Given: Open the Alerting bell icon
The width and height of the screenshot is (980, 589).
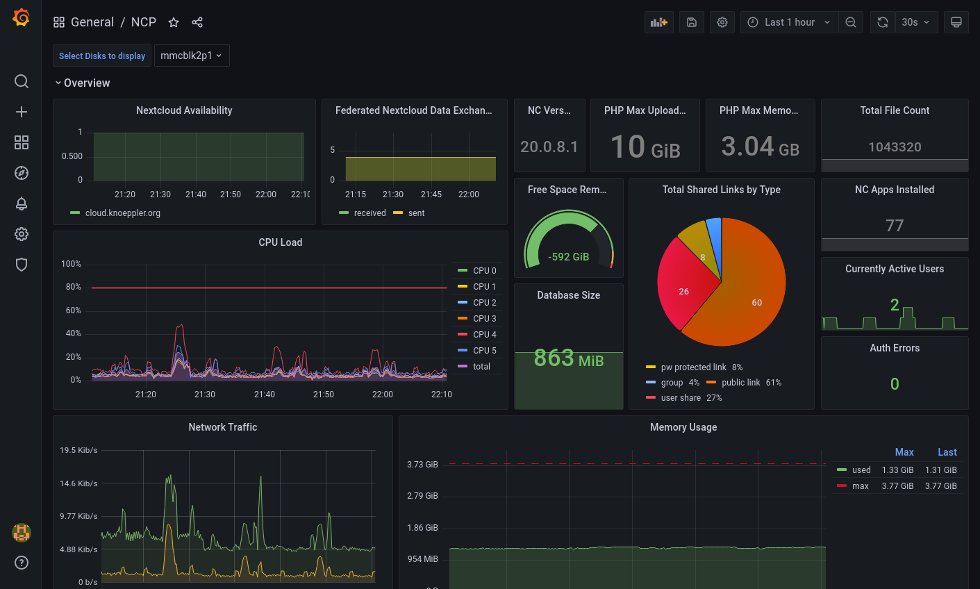Looking at the screenshot, I should [22, 204].
